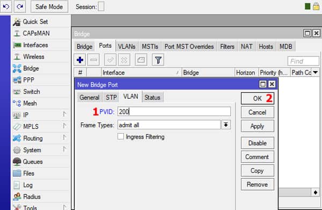This screenshot has width=322, height=210.
Task: Sort by Horizon column header
Action: pos(247,73)
